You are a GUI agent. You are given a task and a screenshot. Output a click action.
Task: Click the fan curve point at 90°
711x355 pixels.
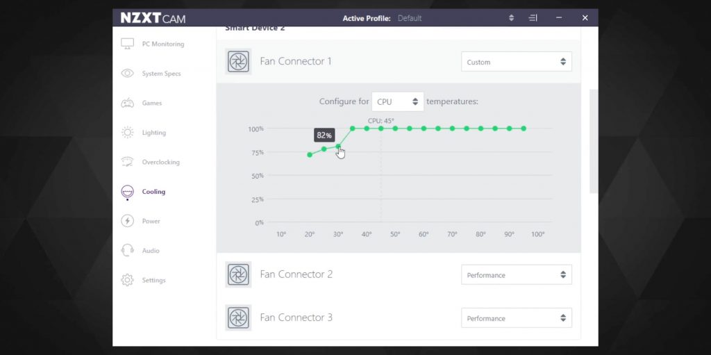pos(510,129)
